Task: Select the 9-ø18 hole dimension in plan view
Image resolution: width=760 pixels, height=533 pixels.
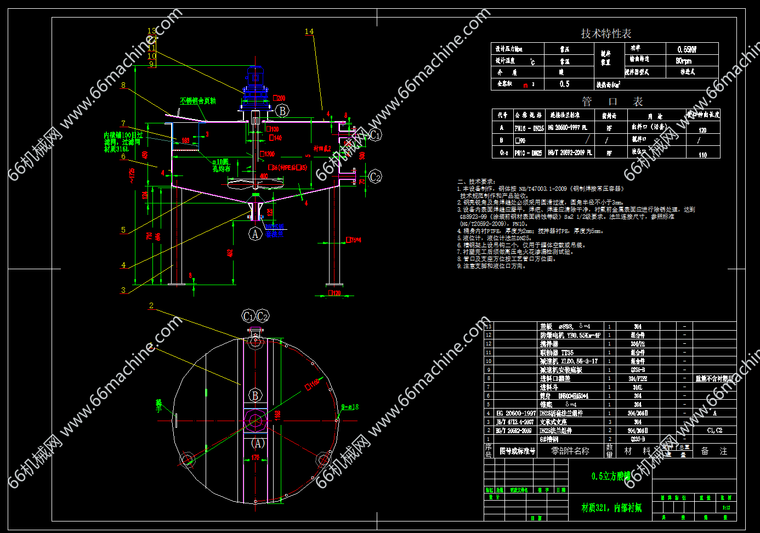Action: coord(350,407)
